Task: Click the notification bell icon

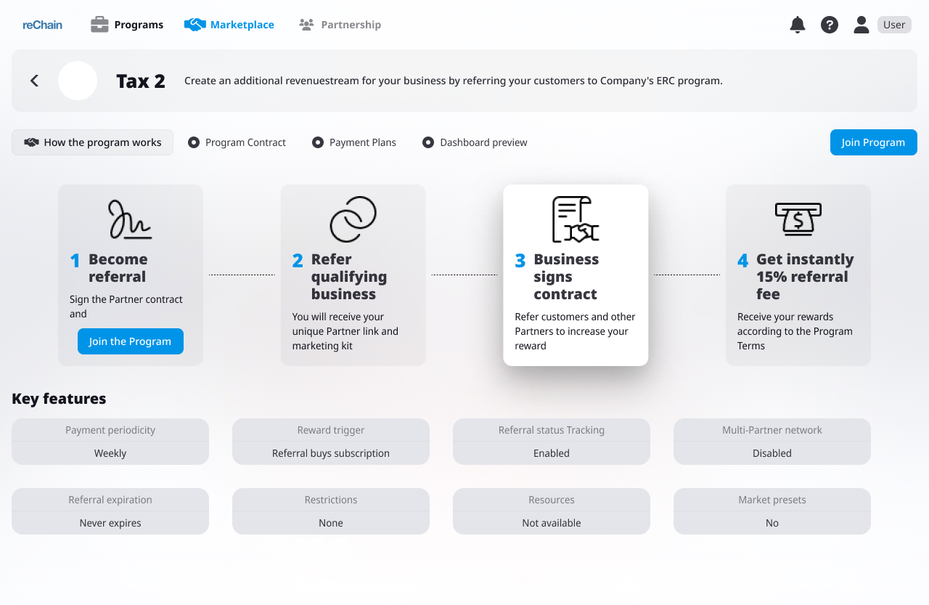Action: click(797, 25)
